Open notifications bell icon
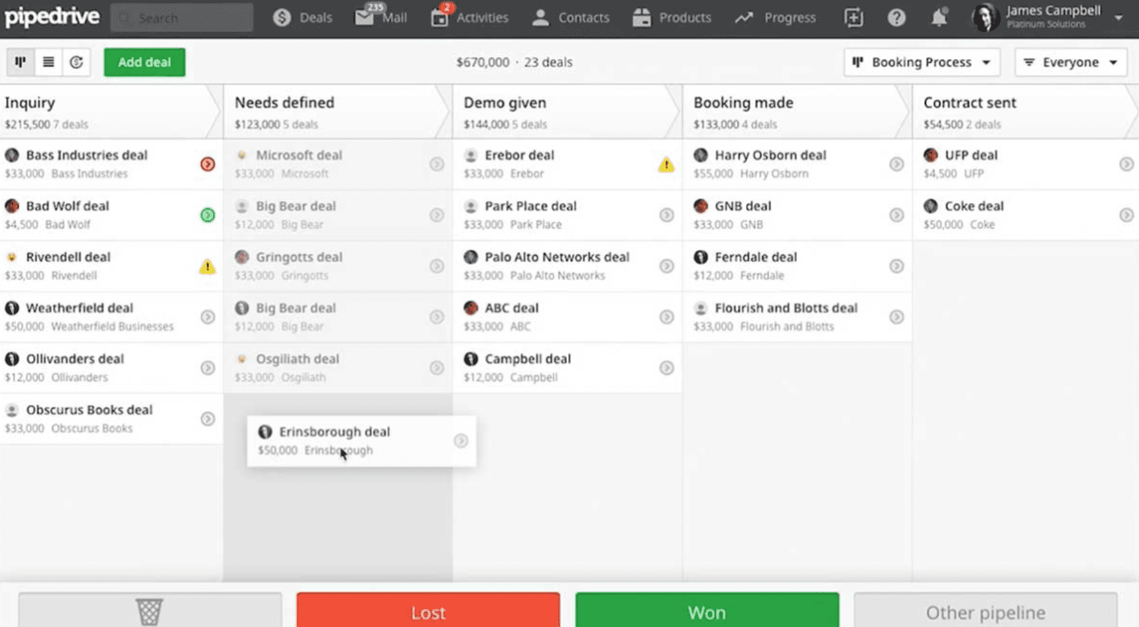 (x=939, y=18)
